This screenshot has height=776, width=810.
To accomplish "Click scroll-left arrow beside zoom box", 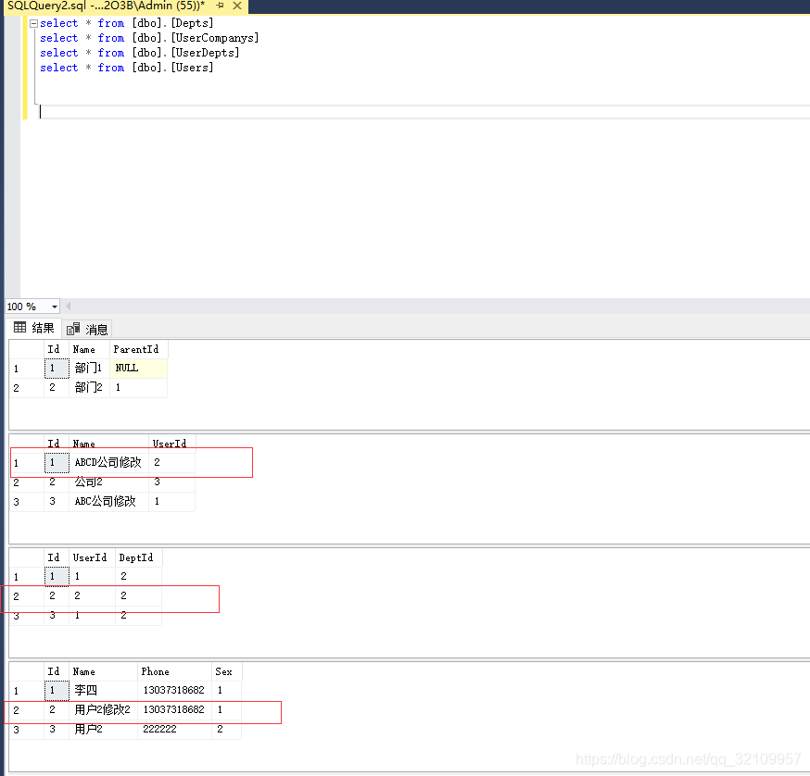I will pyautogui.click(x=69, y=307).
